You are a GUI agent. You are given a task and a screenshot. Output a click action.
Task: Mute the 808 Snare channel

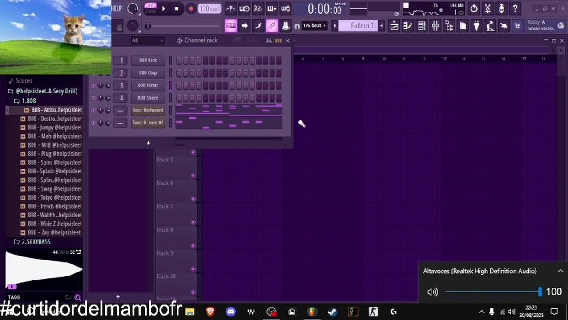pos(93,98)
